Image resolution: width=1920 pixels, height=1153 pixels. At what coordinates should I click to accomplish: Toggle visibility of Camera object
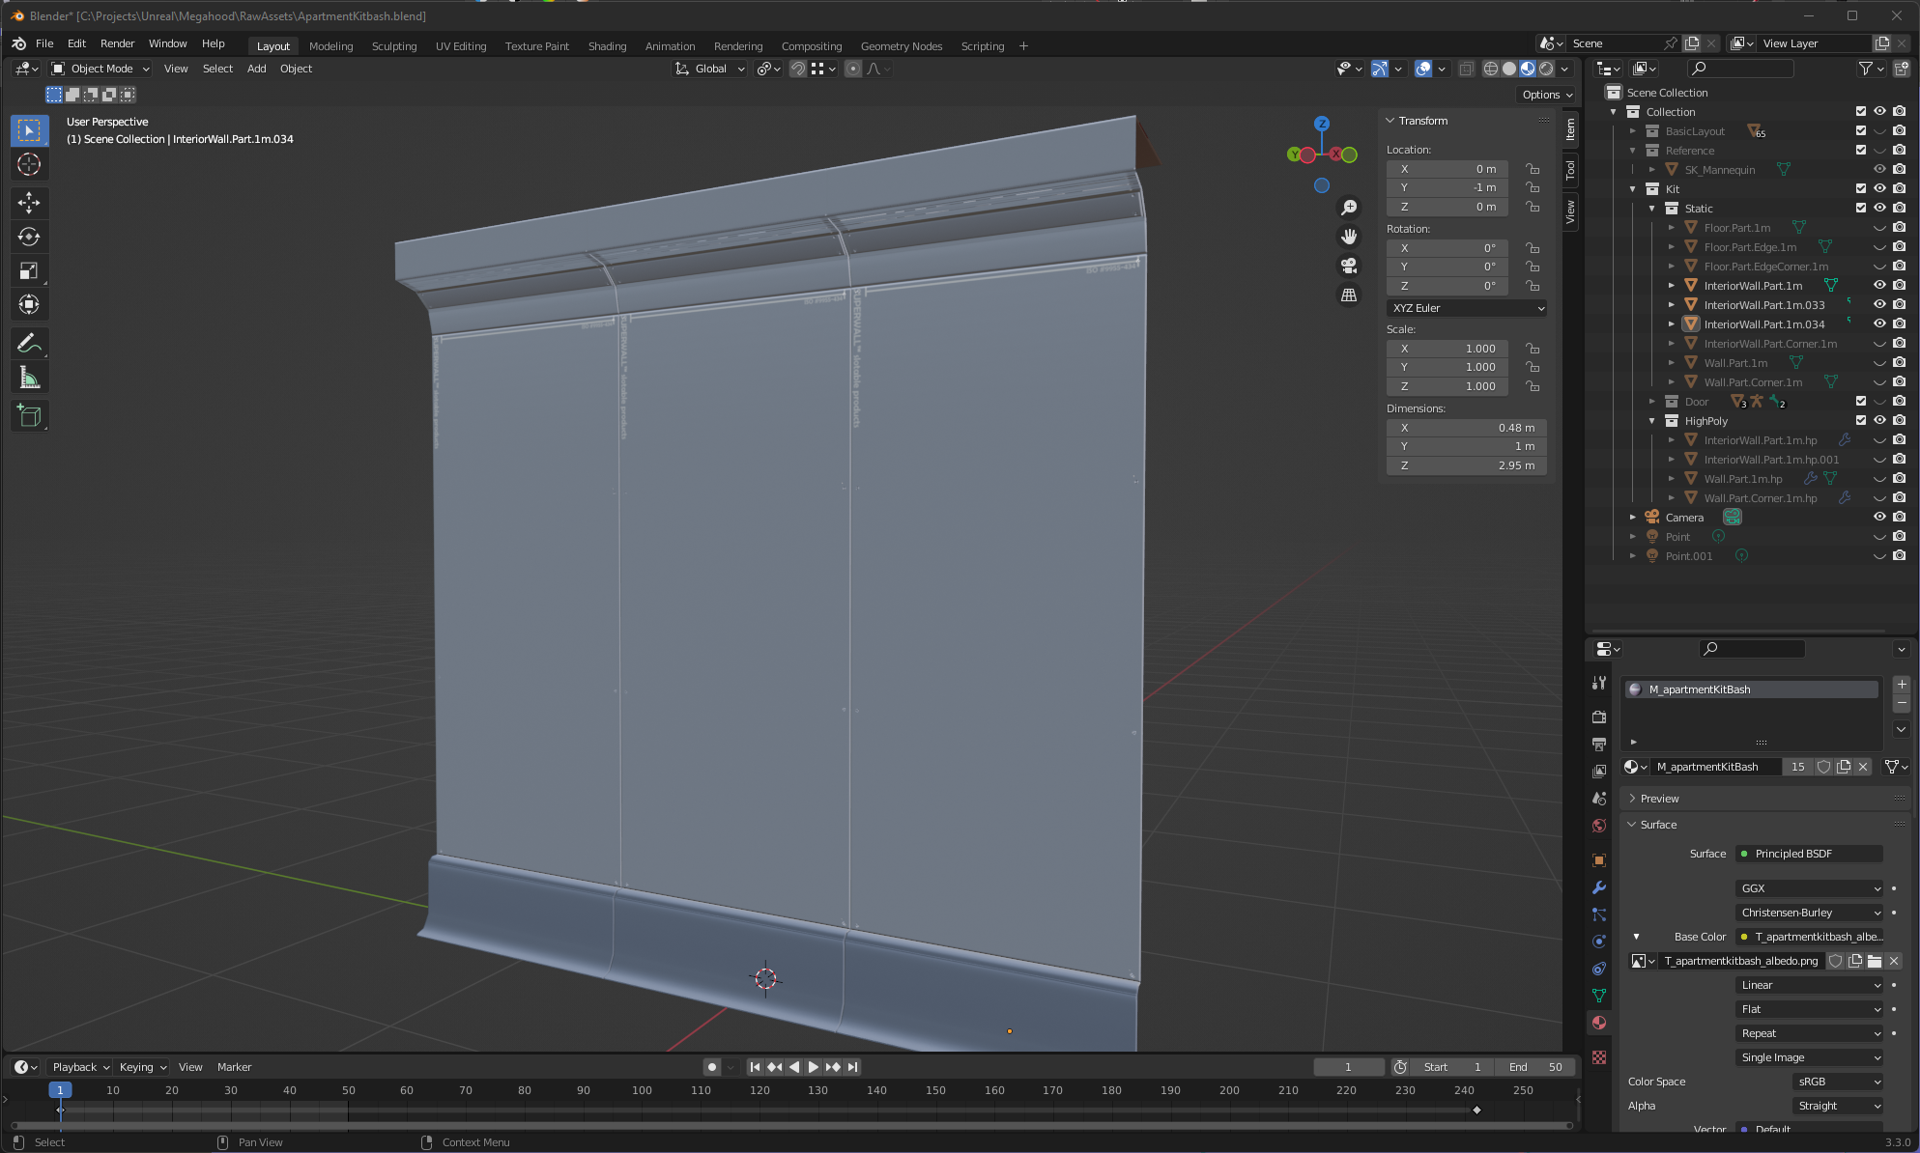point(1881,517)
